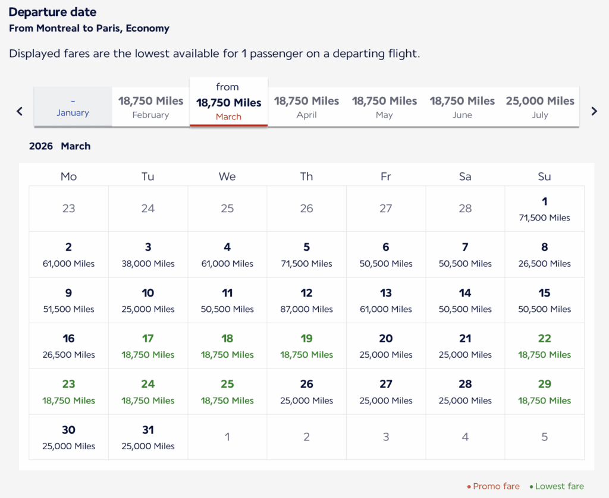
Task: Choose the June month tab
Action: (462, 107)
